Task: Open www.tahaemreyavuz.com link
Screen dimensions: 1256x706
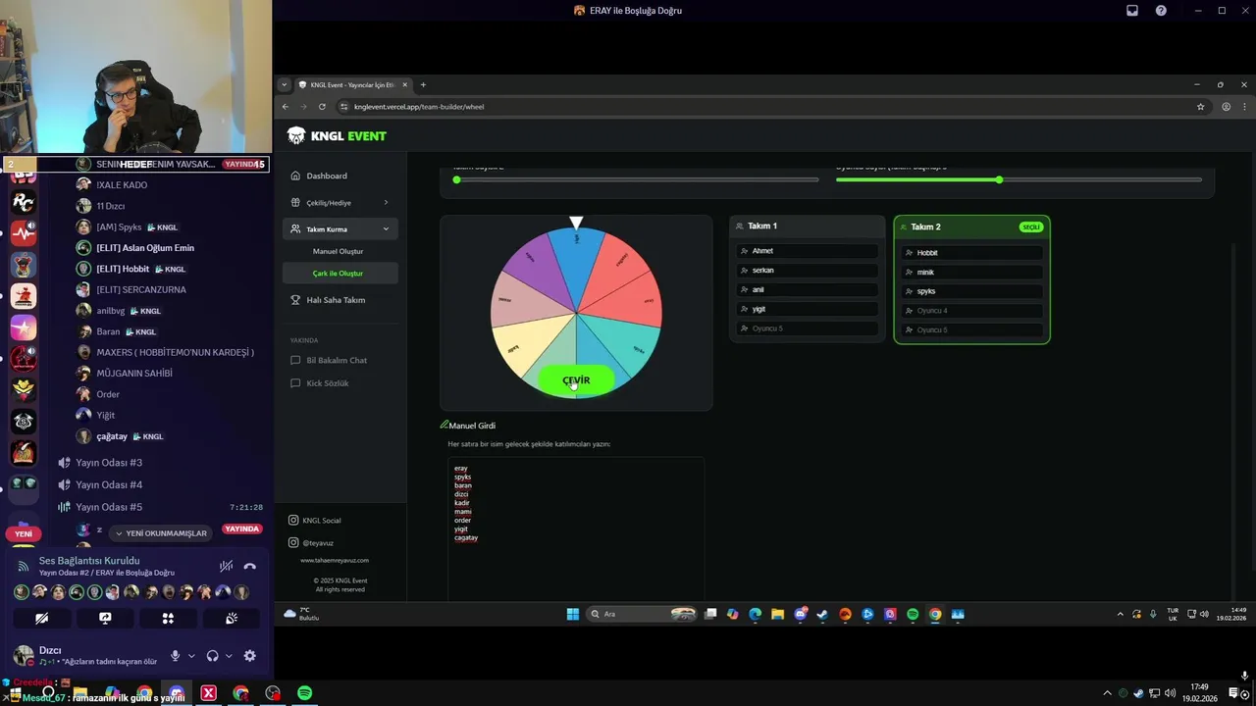Action: pyautogui.click(x=335, y=560)
